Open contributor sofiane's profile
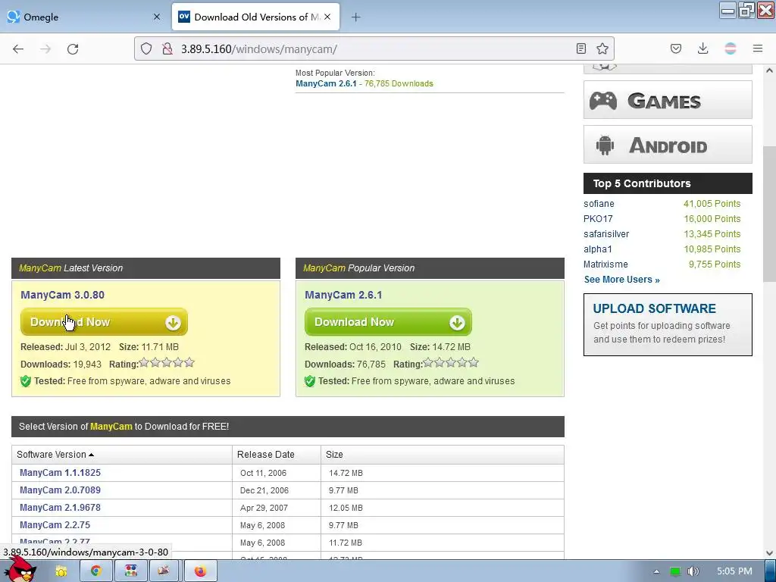The image size is (776, 582). 599,204
